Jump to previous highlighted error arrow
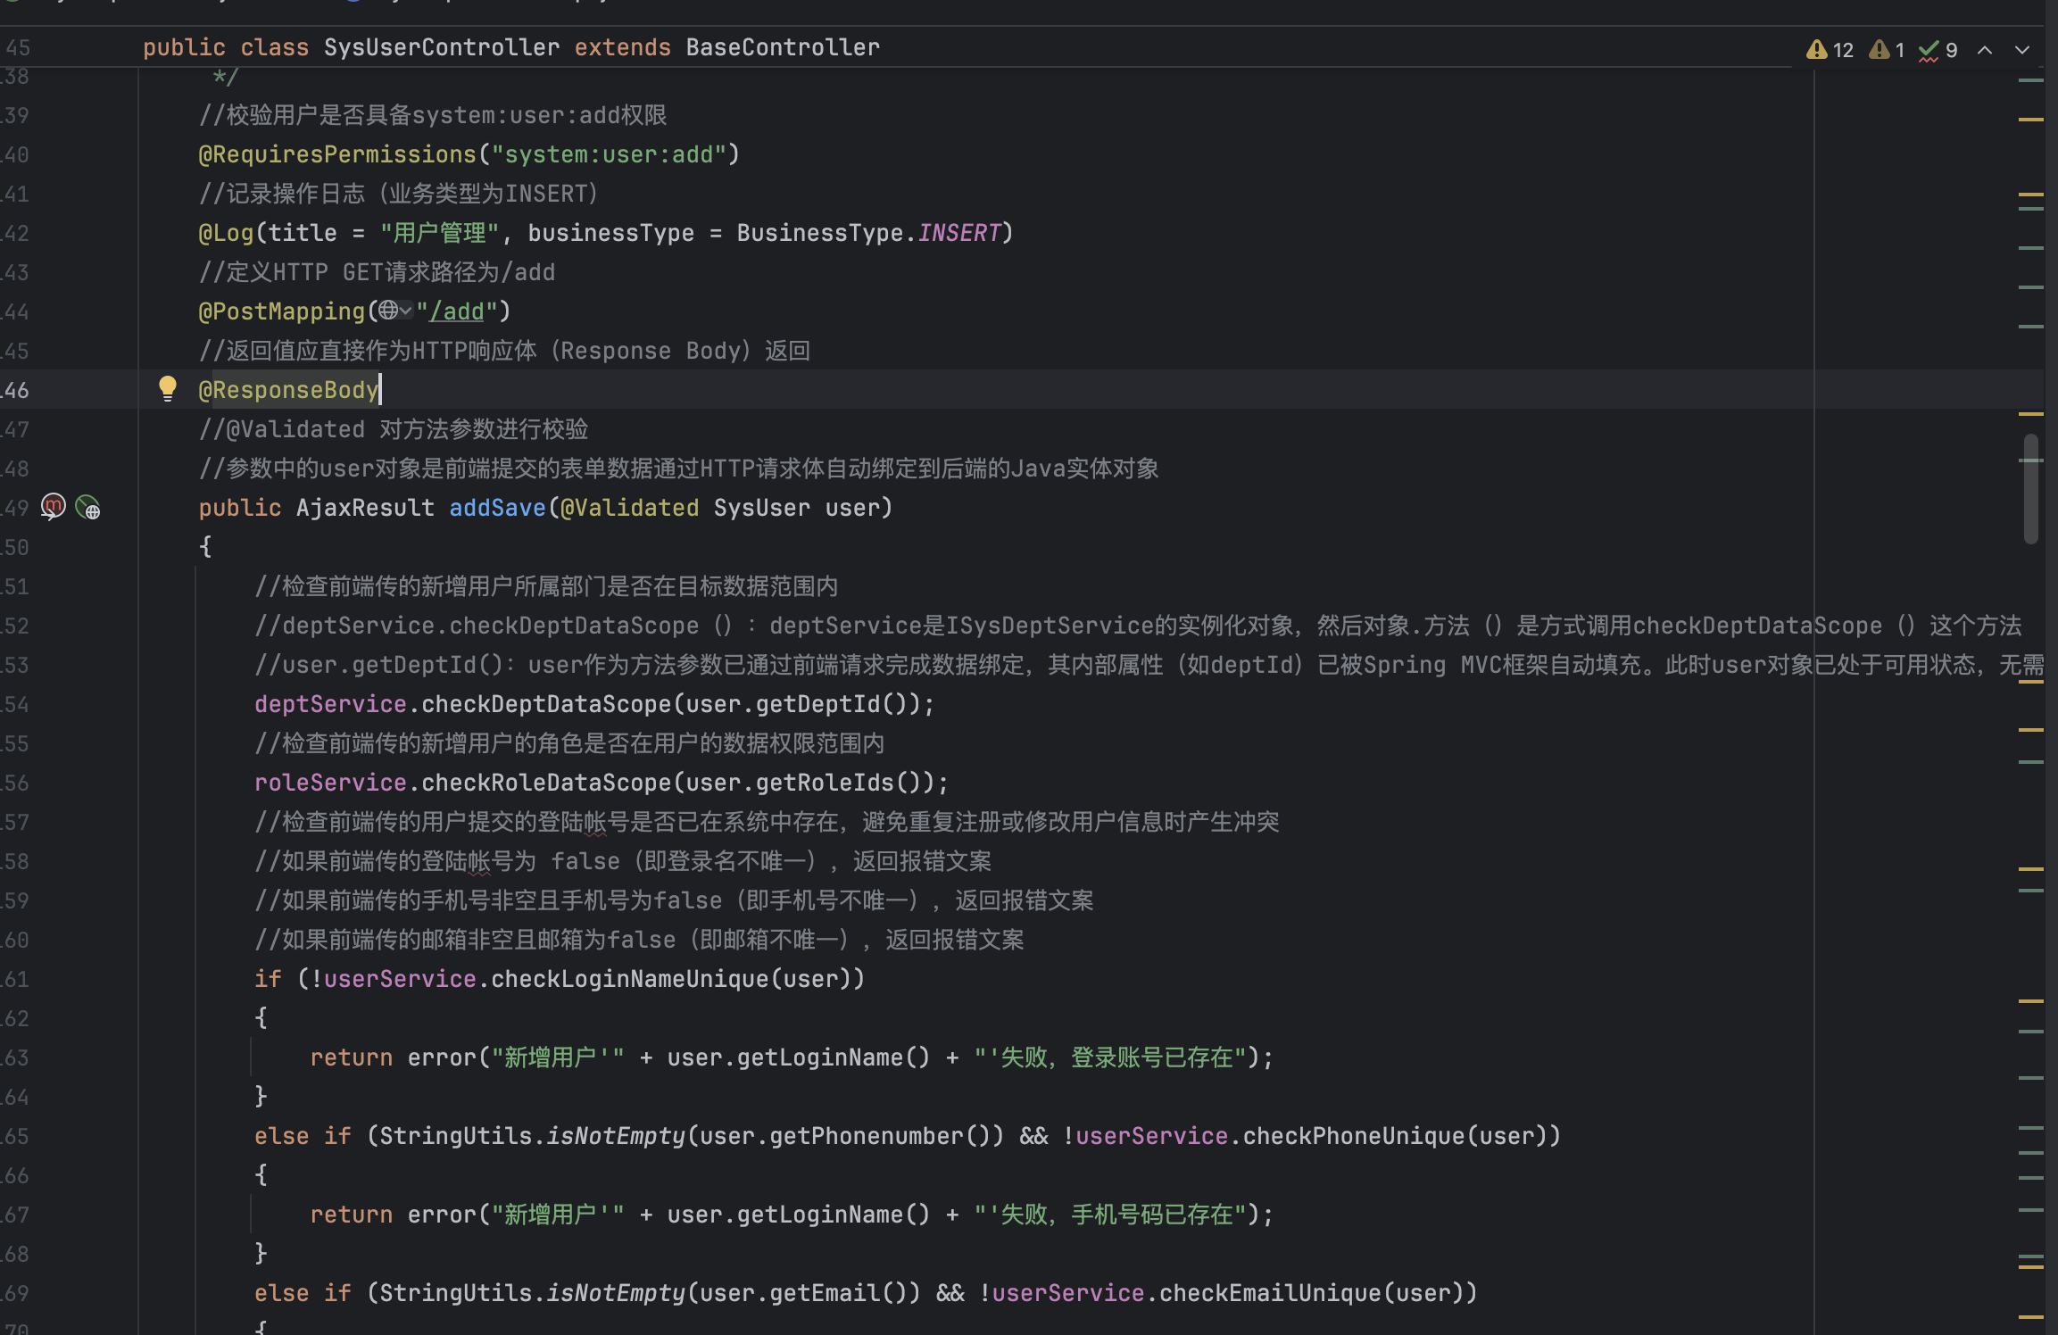The image size is (2058, 1335). [x=1985, y=50]
